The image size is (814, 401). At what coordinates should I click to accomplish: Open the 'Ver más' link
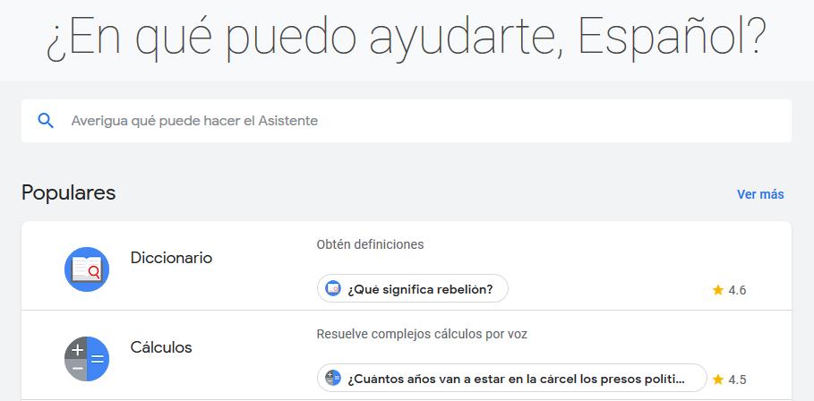760,194
